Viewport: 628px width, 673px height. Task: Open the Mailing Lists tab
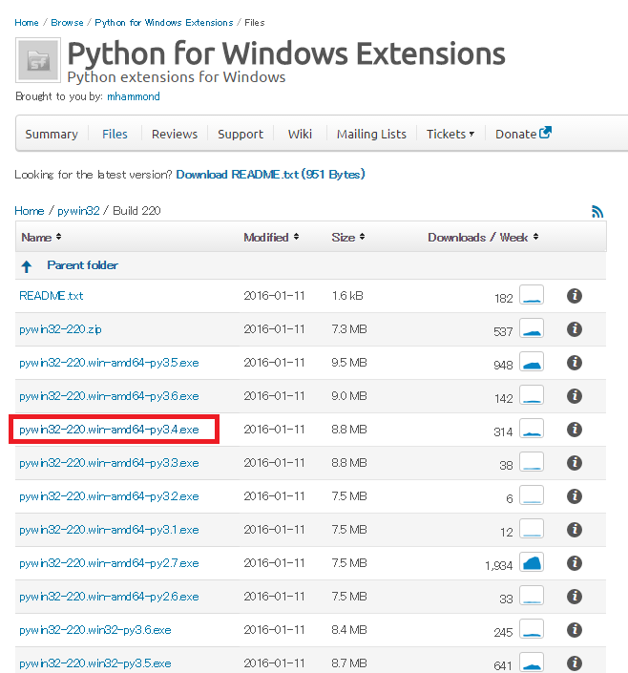371,134
